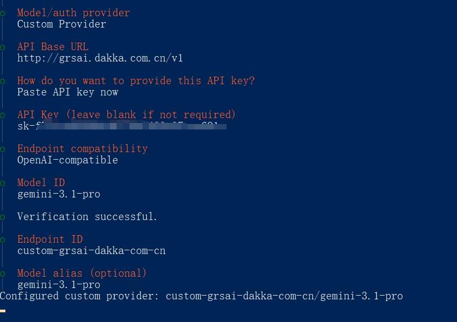Click the "Custom Provider" answer text
The width and height of the screenshot is (457, 322).
point(62,24)
